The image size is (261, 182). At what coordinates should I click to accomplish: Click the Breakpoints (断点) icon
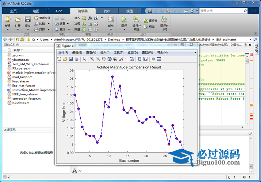click(111, 19)
